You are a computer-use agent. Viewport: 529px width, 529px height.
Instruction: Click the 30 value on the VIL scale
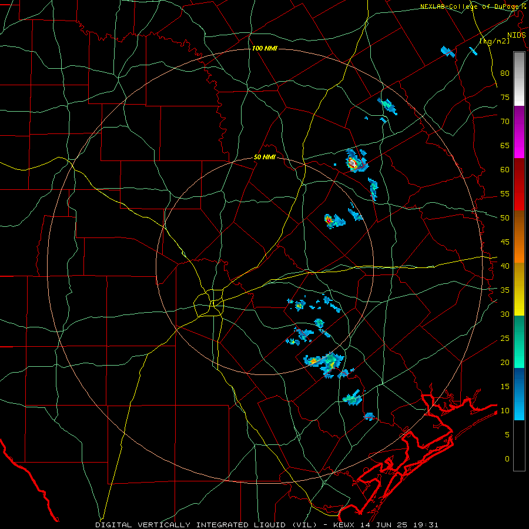pyautogui.click(x=505, y=314)
